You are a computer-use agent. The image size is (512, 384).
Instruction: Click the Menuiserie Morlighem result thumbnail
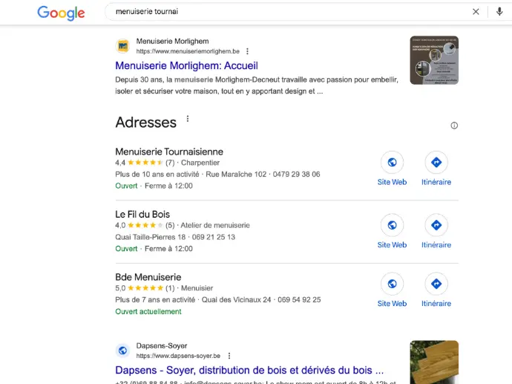click(434, 60)
